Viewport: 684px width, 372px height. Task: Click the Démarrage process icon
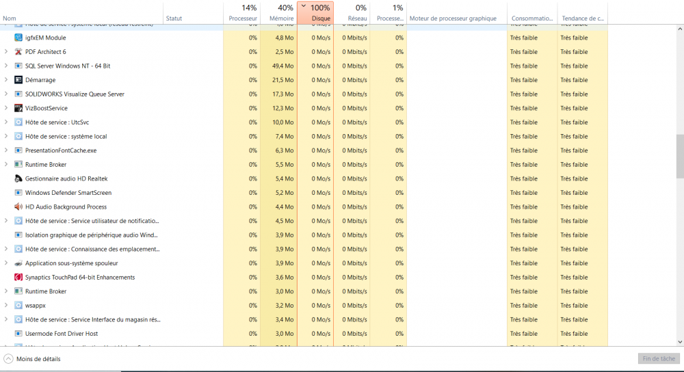[18, 80]
